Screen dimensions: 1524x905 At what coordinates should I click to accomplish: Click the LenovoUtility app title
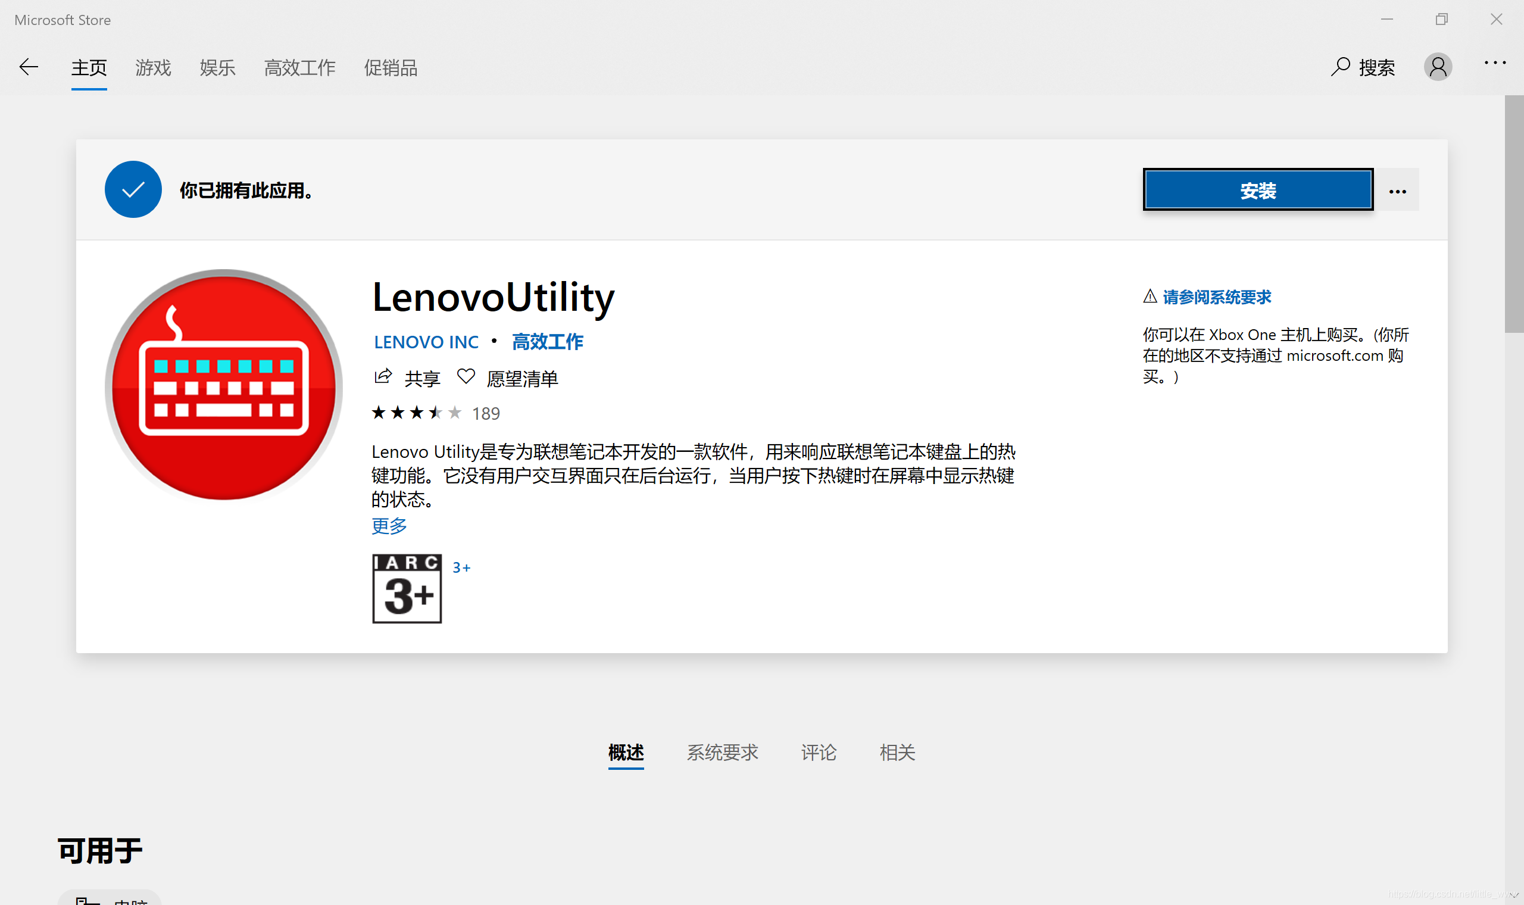click(x=493, y=298)
